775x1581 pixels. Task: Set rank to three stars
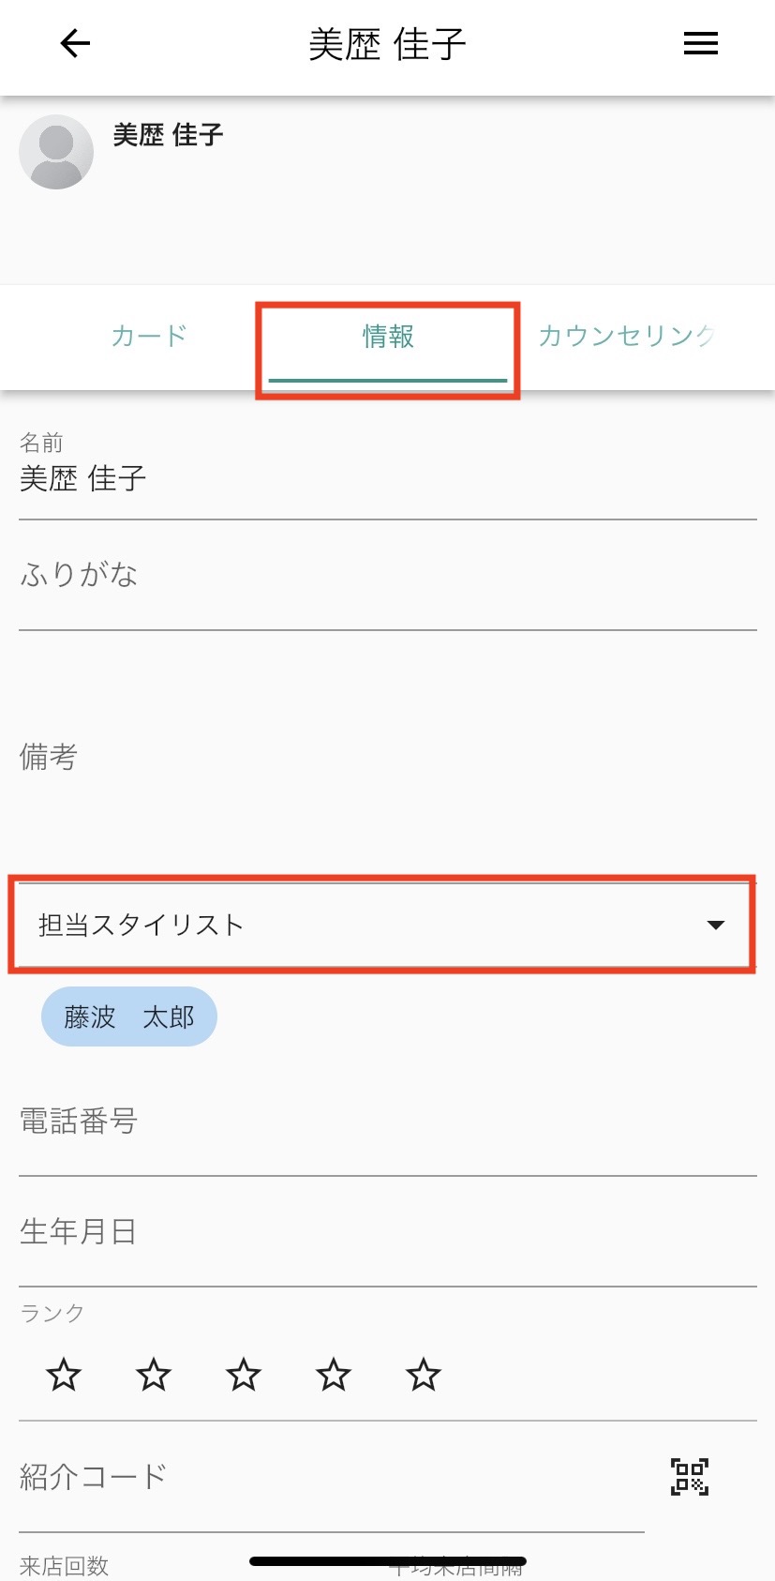pyautogui.click(x=244, y=1376)
